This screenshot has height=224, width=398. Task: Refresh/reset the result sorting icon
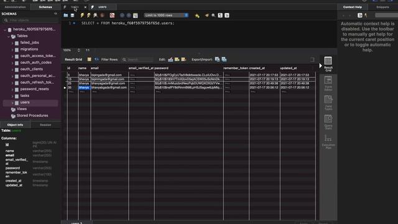coord(96,60)
